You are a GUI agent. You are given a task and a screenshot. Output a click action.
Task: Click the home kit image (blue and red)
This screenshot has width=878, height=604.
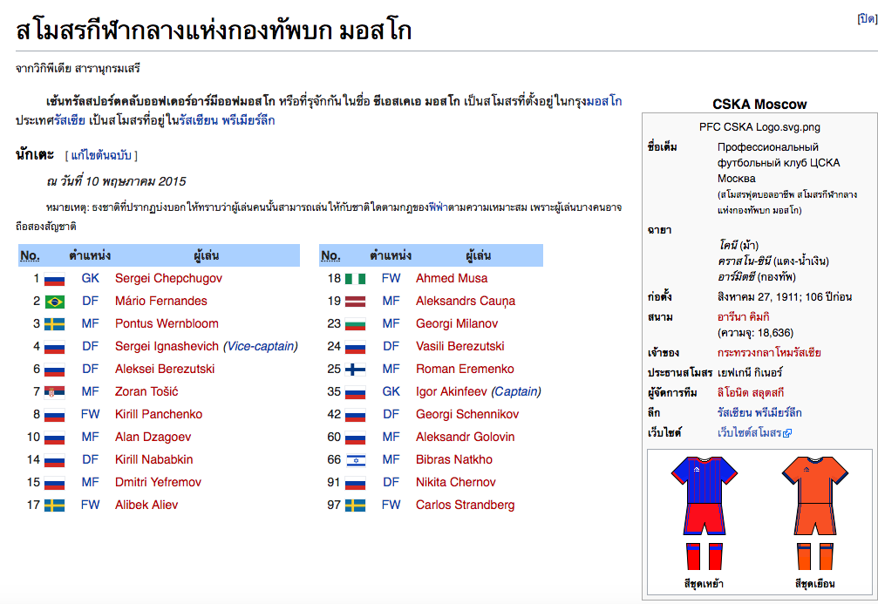pyautogui.click(x=704, y=513)
